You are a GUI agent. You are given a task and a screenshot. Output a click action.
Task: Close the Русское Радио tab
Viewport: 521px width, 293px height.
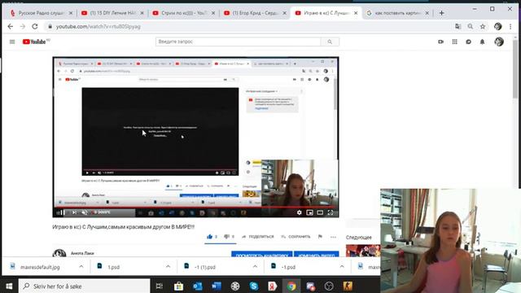(x=71, y=13)
